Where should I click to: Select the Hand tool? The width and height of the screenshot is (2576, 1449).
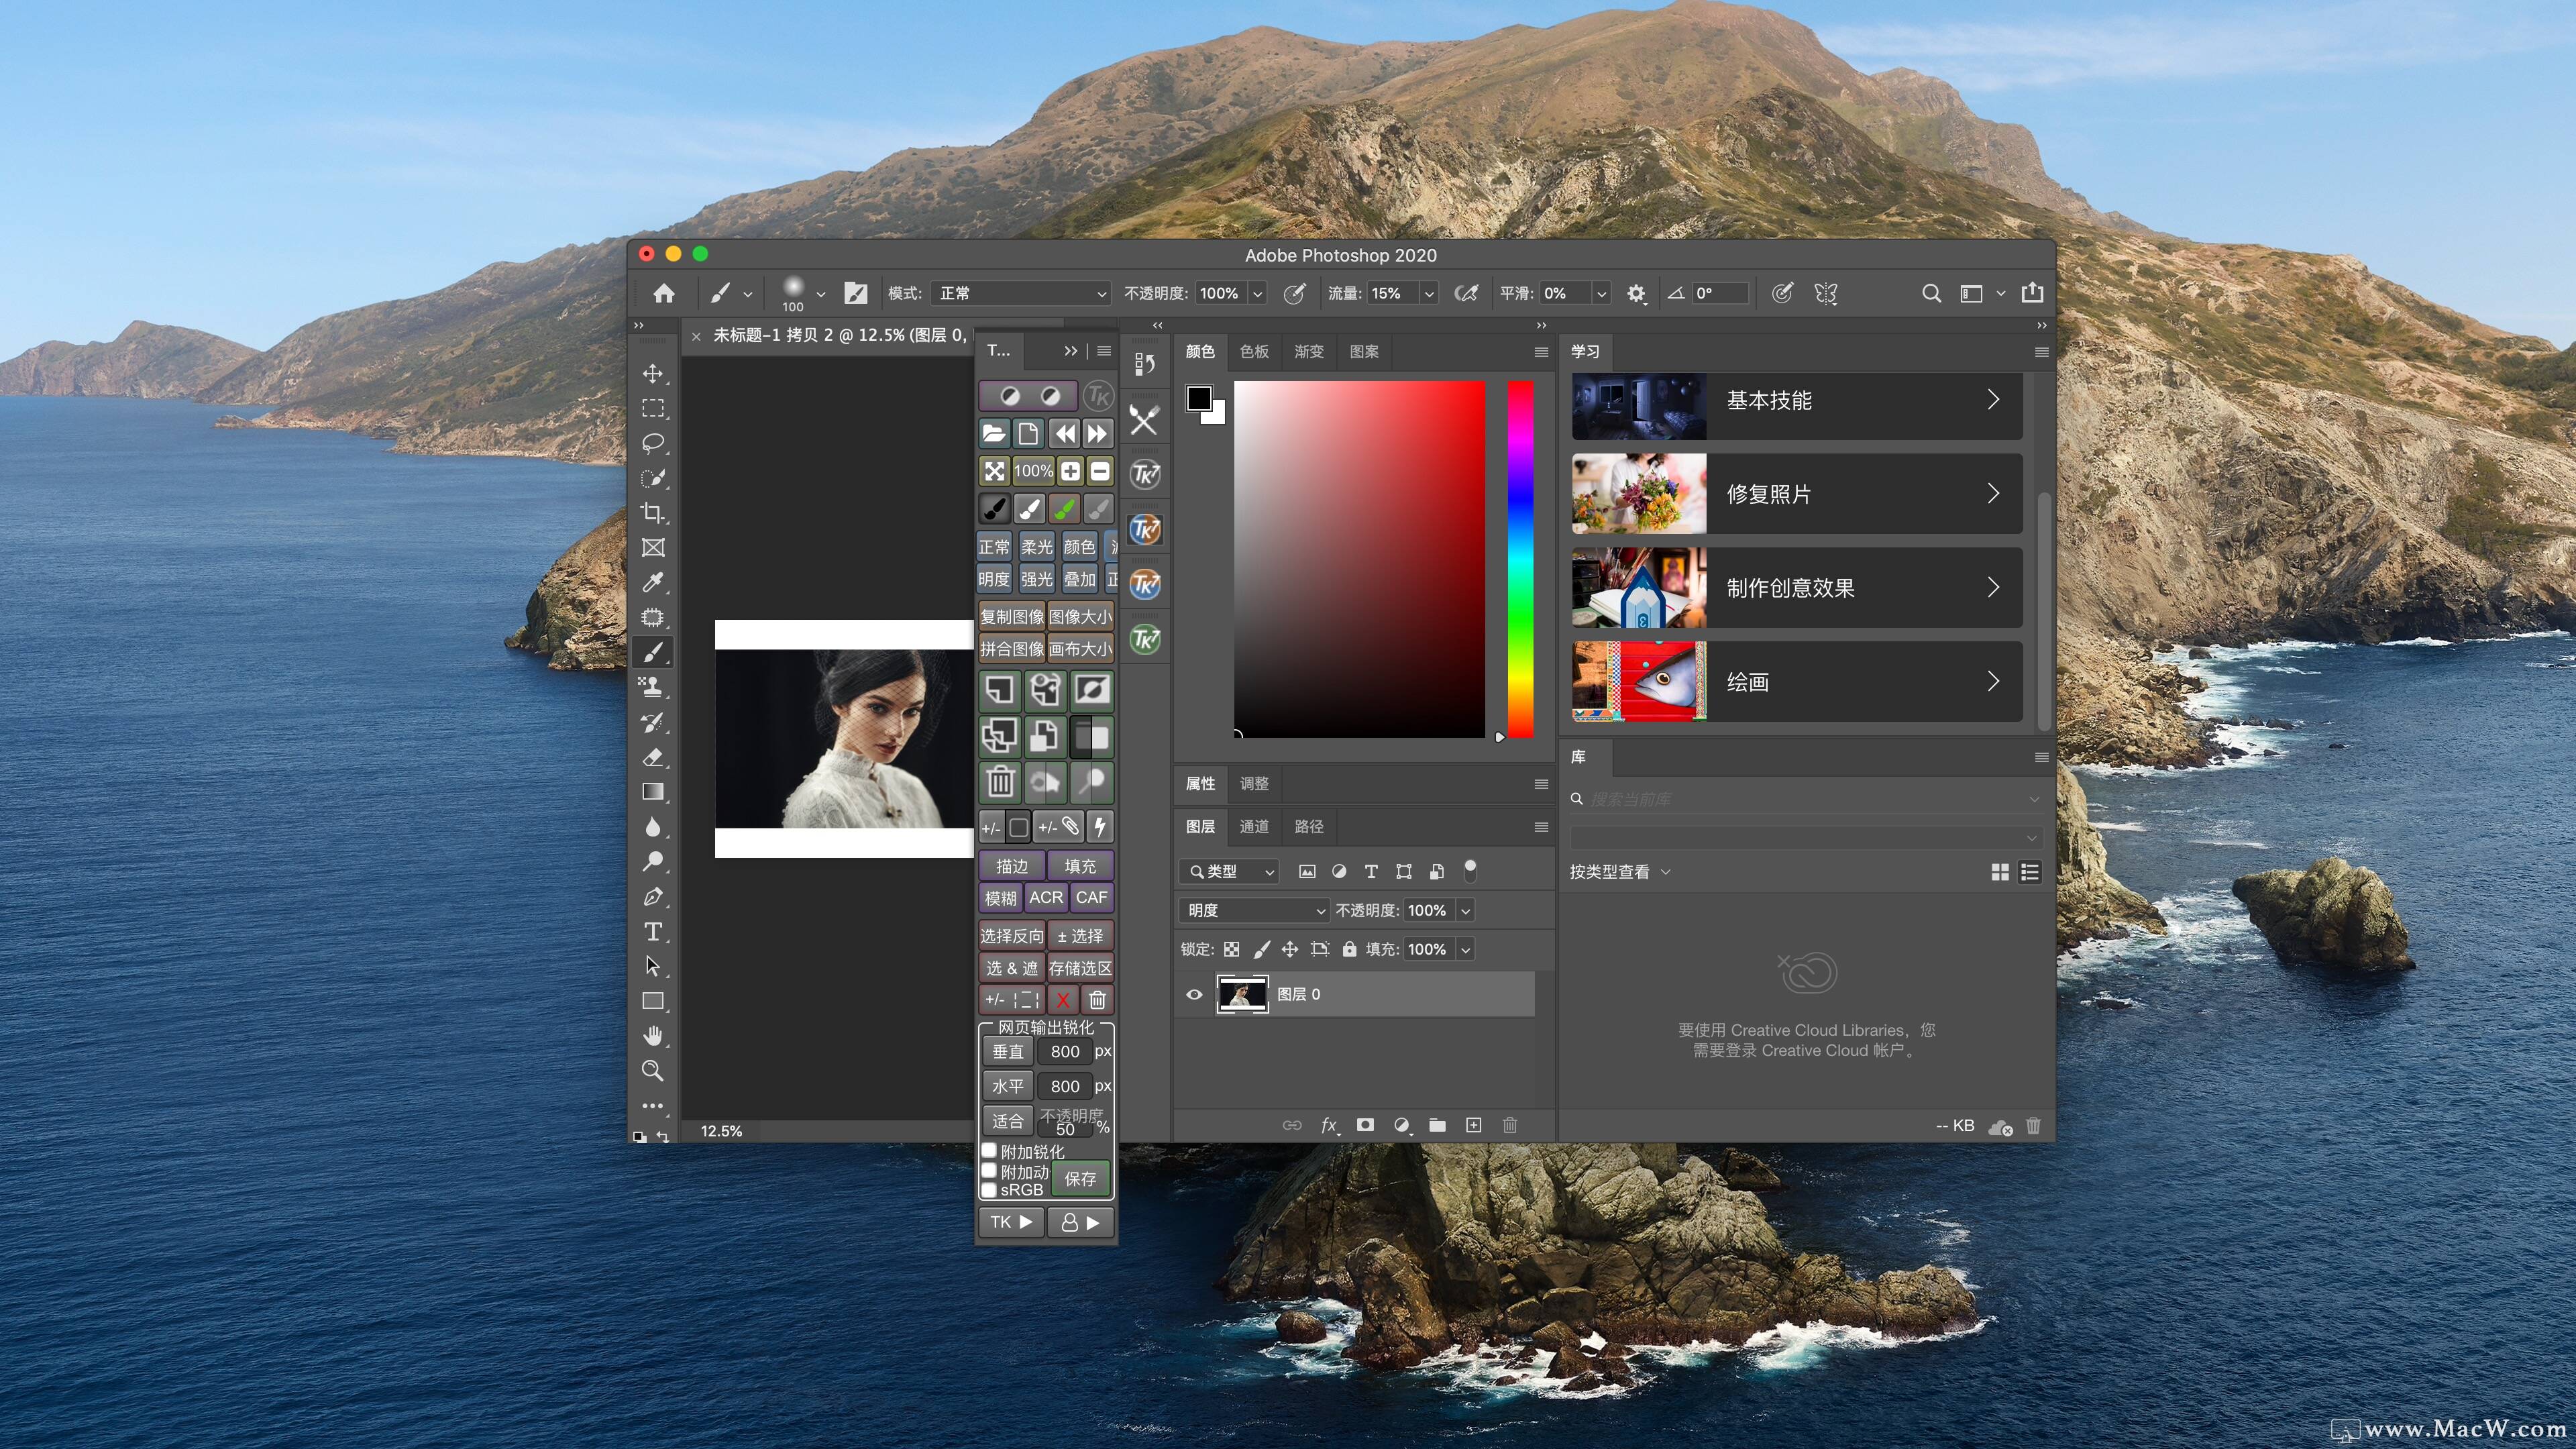[x=653, y=1036]
